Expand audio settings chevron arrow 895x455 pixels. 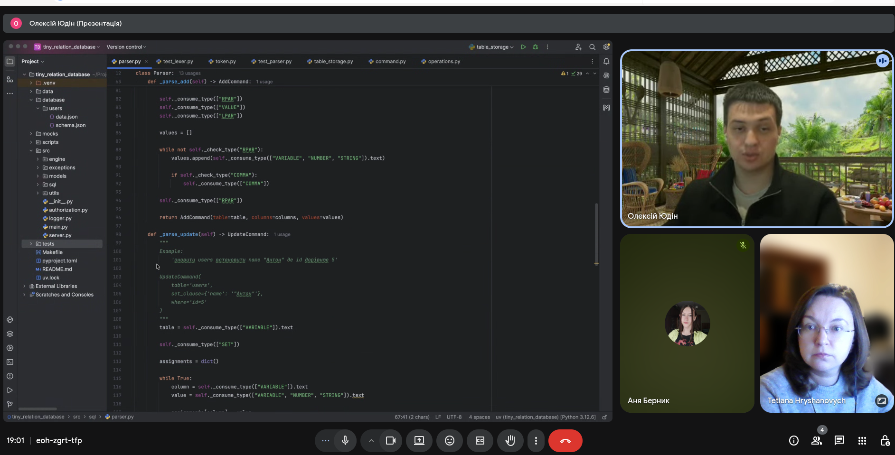click(371, 441)
